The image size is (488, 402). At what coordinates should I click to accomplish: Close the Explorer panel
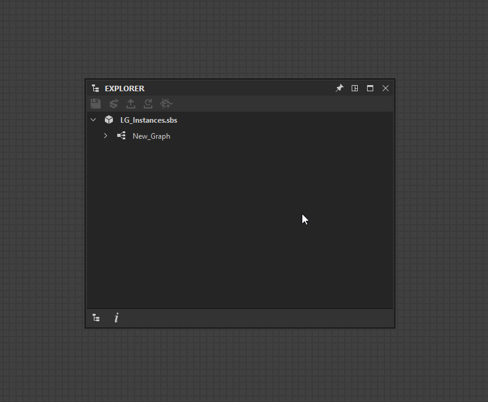pos(386,88)
